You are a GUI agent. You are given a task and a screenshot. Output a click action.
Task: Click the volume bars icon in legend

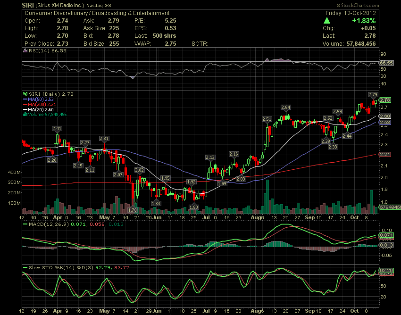(x=25, y=115)
